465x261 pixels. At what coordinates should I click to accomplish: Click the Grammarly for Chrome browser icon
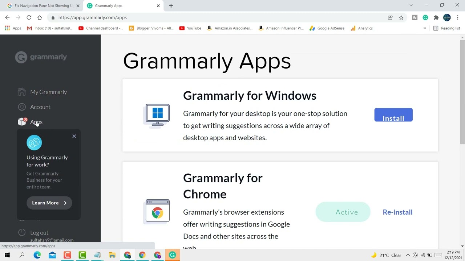tap(157, 211)
